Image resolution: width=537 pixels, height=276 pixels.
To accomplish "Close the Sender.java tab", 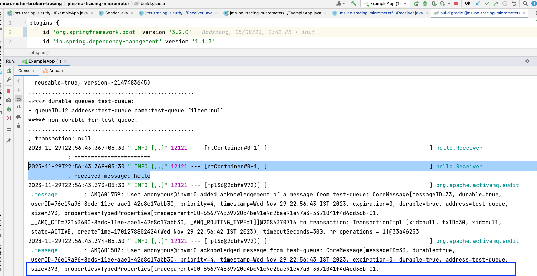I will [x=132, y=13].
